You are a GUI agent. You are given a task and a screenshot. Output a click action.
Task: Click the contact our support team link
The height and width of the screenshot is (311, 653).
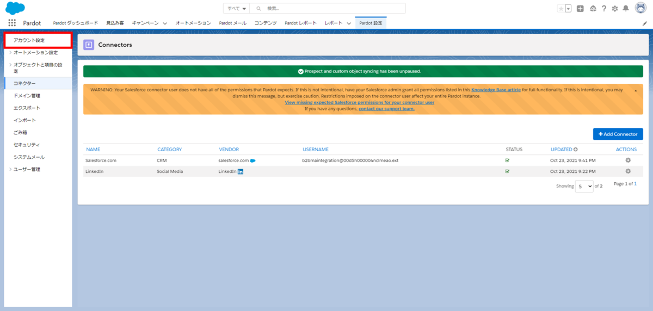[x=386, y=109]
